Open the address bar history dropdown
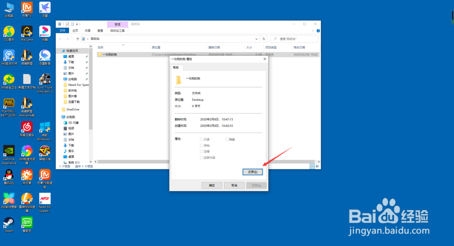Viewport: 454px width, 246px height. (257, 39)
